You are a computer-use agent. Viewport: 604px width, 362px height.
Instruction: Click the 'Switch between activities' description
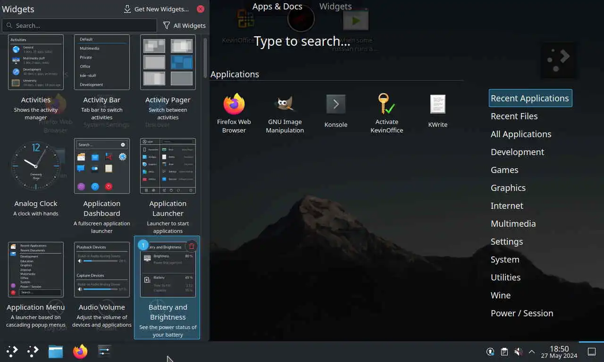tap(168, 114)
